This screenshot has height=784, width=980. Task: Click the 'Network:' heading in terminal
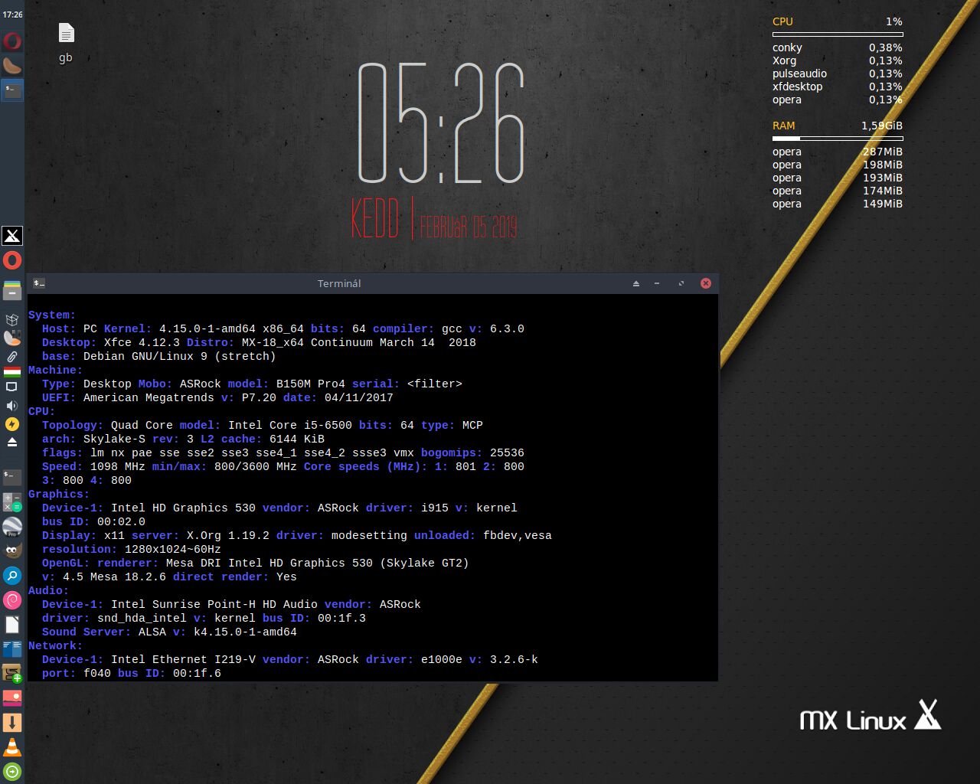point(55,645)
